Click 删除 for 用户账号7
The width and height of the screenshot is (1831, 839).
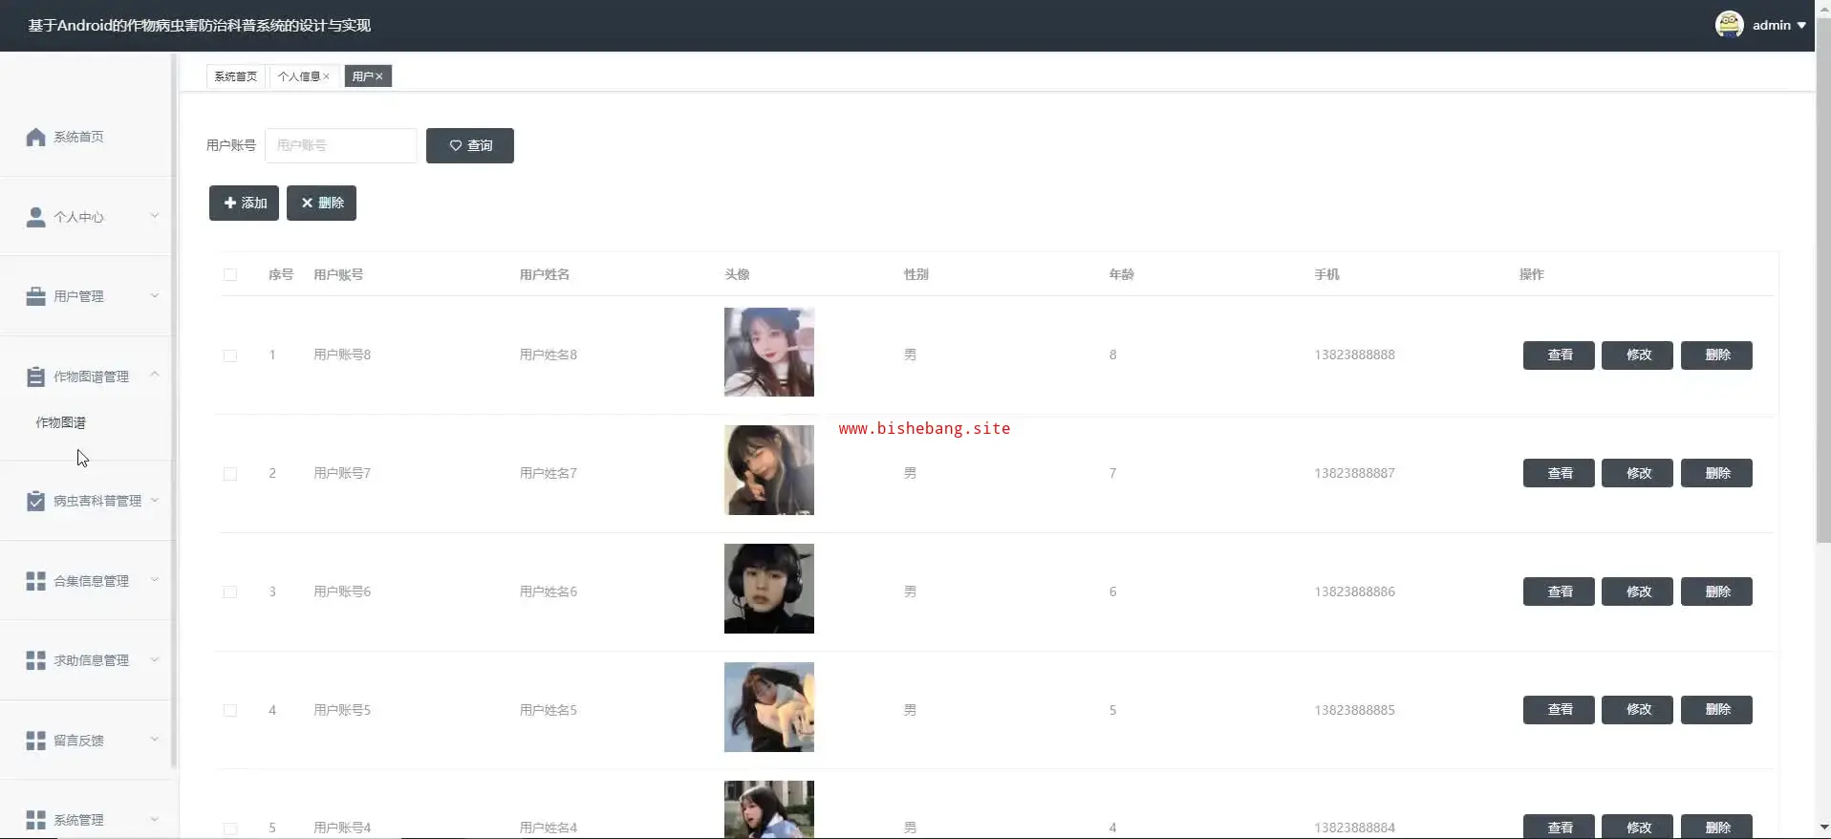(1716, 473)
